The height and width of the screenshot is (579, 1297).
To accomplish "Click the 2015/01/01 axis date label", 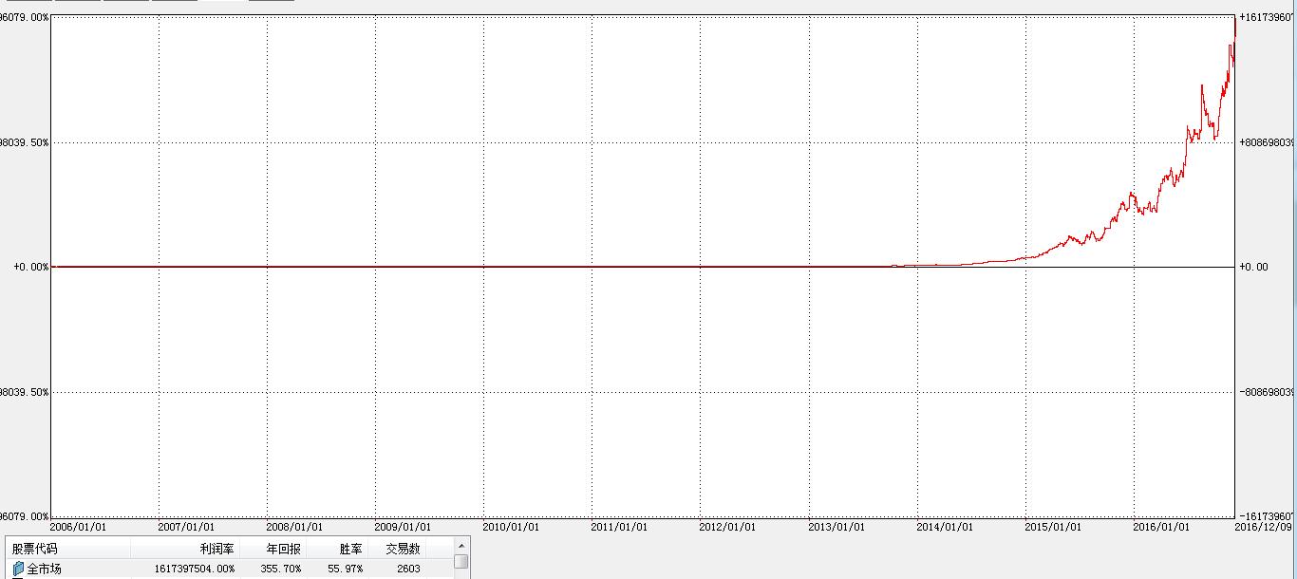I will tap(1053, 526).
